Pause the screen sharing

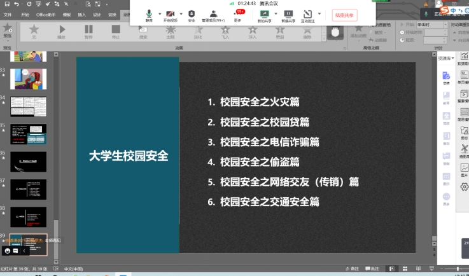288,15
